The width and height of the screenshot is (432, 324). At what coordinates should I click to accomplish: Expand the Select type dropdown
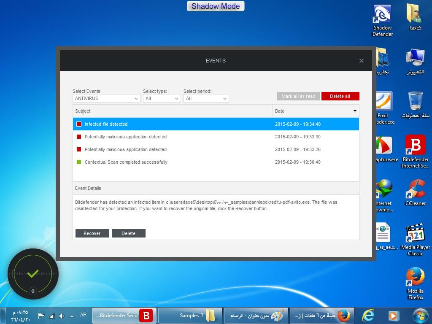tap(162, 98)
